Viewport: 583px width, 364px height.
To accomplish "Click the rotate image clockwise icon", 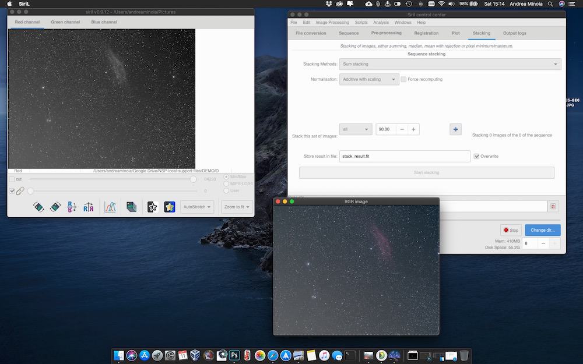I will [x=55, y=207].
